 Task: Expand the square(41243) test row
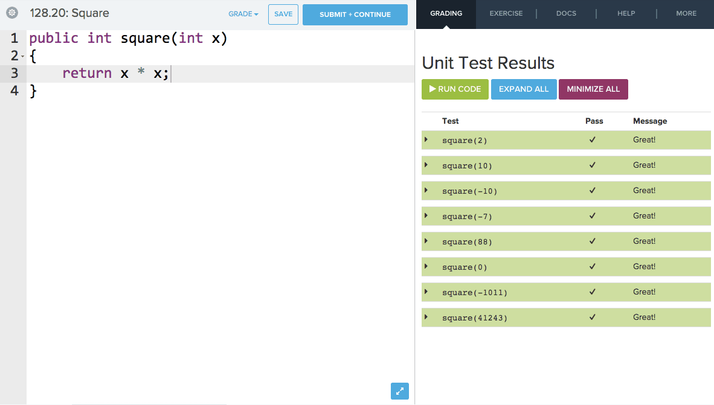[x=426, y=317]
